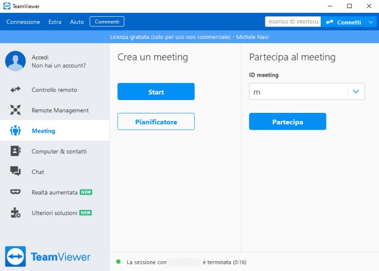Click 'Non hai un account?' link
379x271 pixels.
[x=59, y=66]
